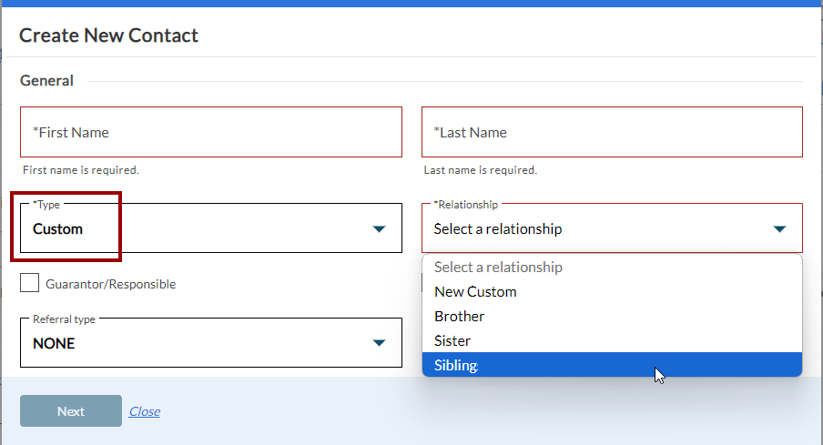
Task: Click the Guarantor/Responsible label text
Action: click(110, 284)
